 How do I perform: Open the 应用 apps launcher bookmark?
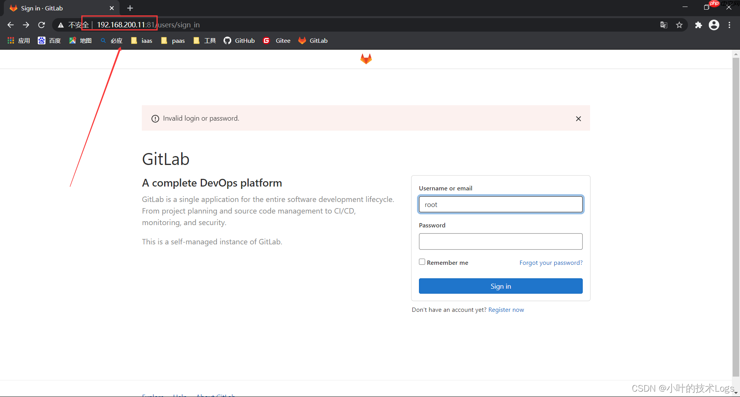(18, 40)
